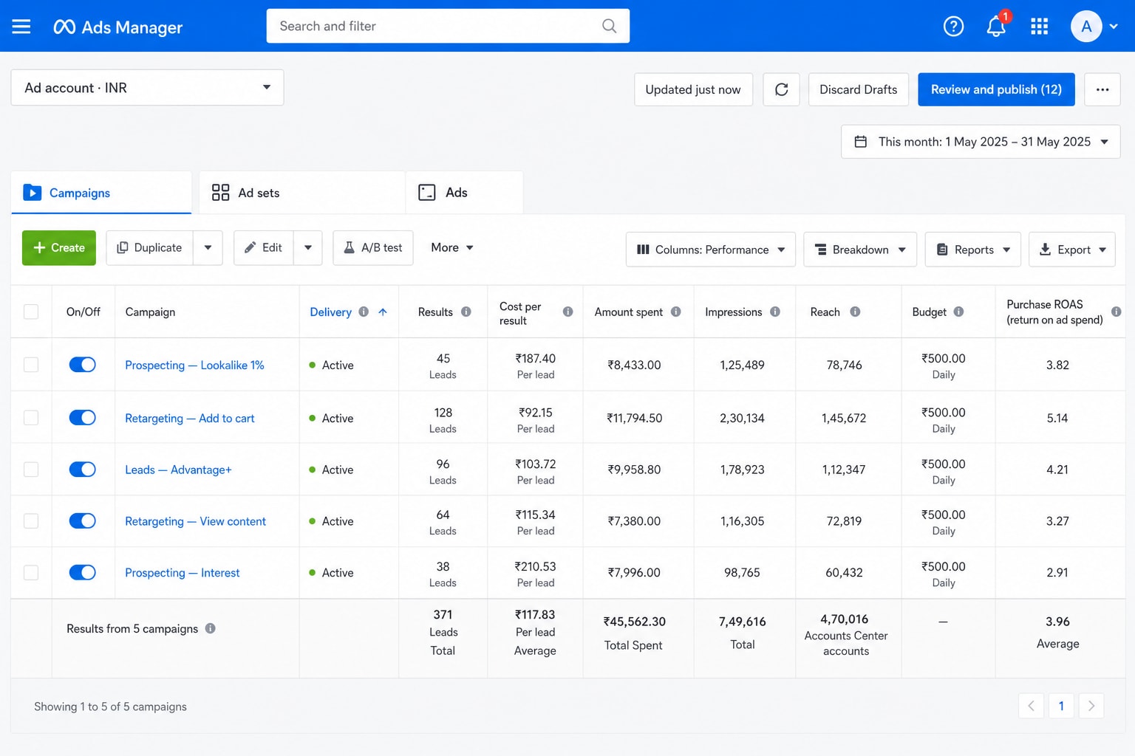Click Review and publish (12)
This screenshot has height=756, width=1135.
(996, 89)
